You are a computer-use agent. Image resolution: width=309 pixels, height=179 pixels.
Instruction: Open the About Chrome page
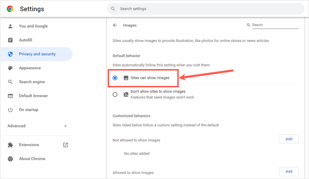point(32,159)
